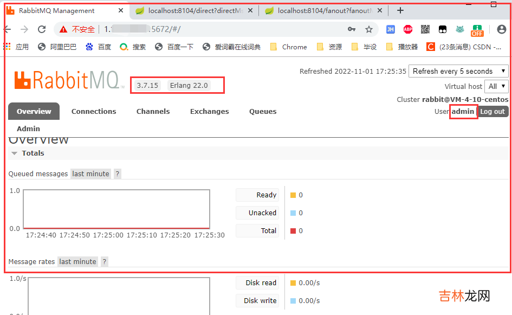This screenshot has width=512, height=315.
Task: Change Queued messages 'last minute' range
Action: pyautogui.click(x=90, y=173)
